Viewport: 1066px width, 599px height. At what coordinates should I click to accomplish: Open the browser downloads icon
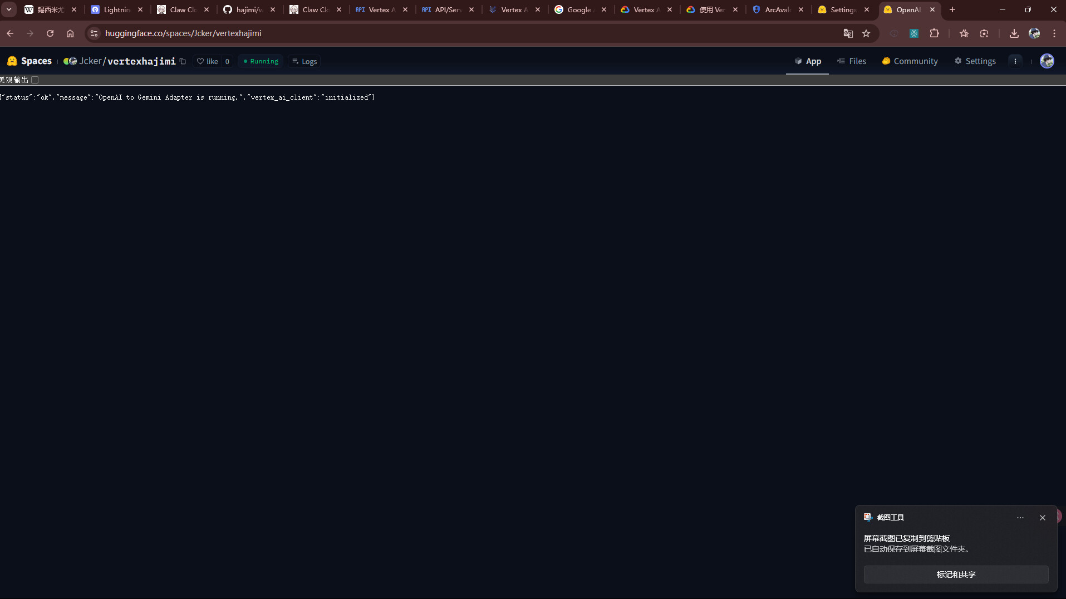(x=1014, y=33)
